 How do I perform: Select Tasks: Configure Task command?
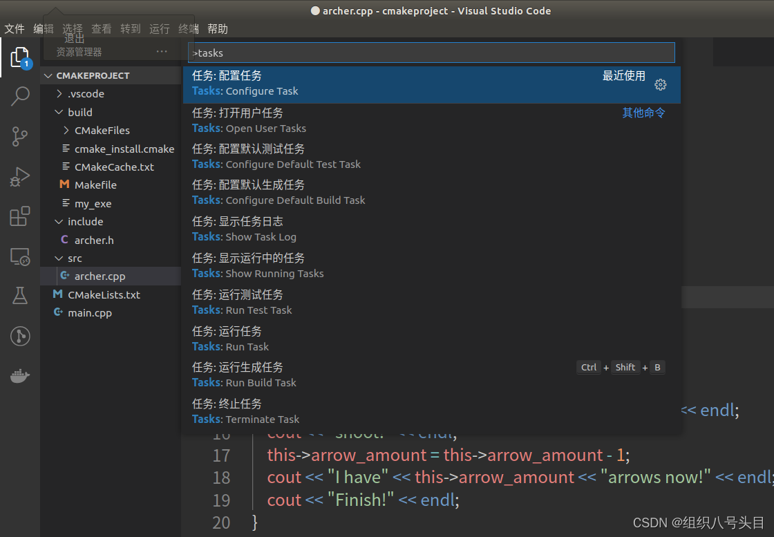point(432,85)
